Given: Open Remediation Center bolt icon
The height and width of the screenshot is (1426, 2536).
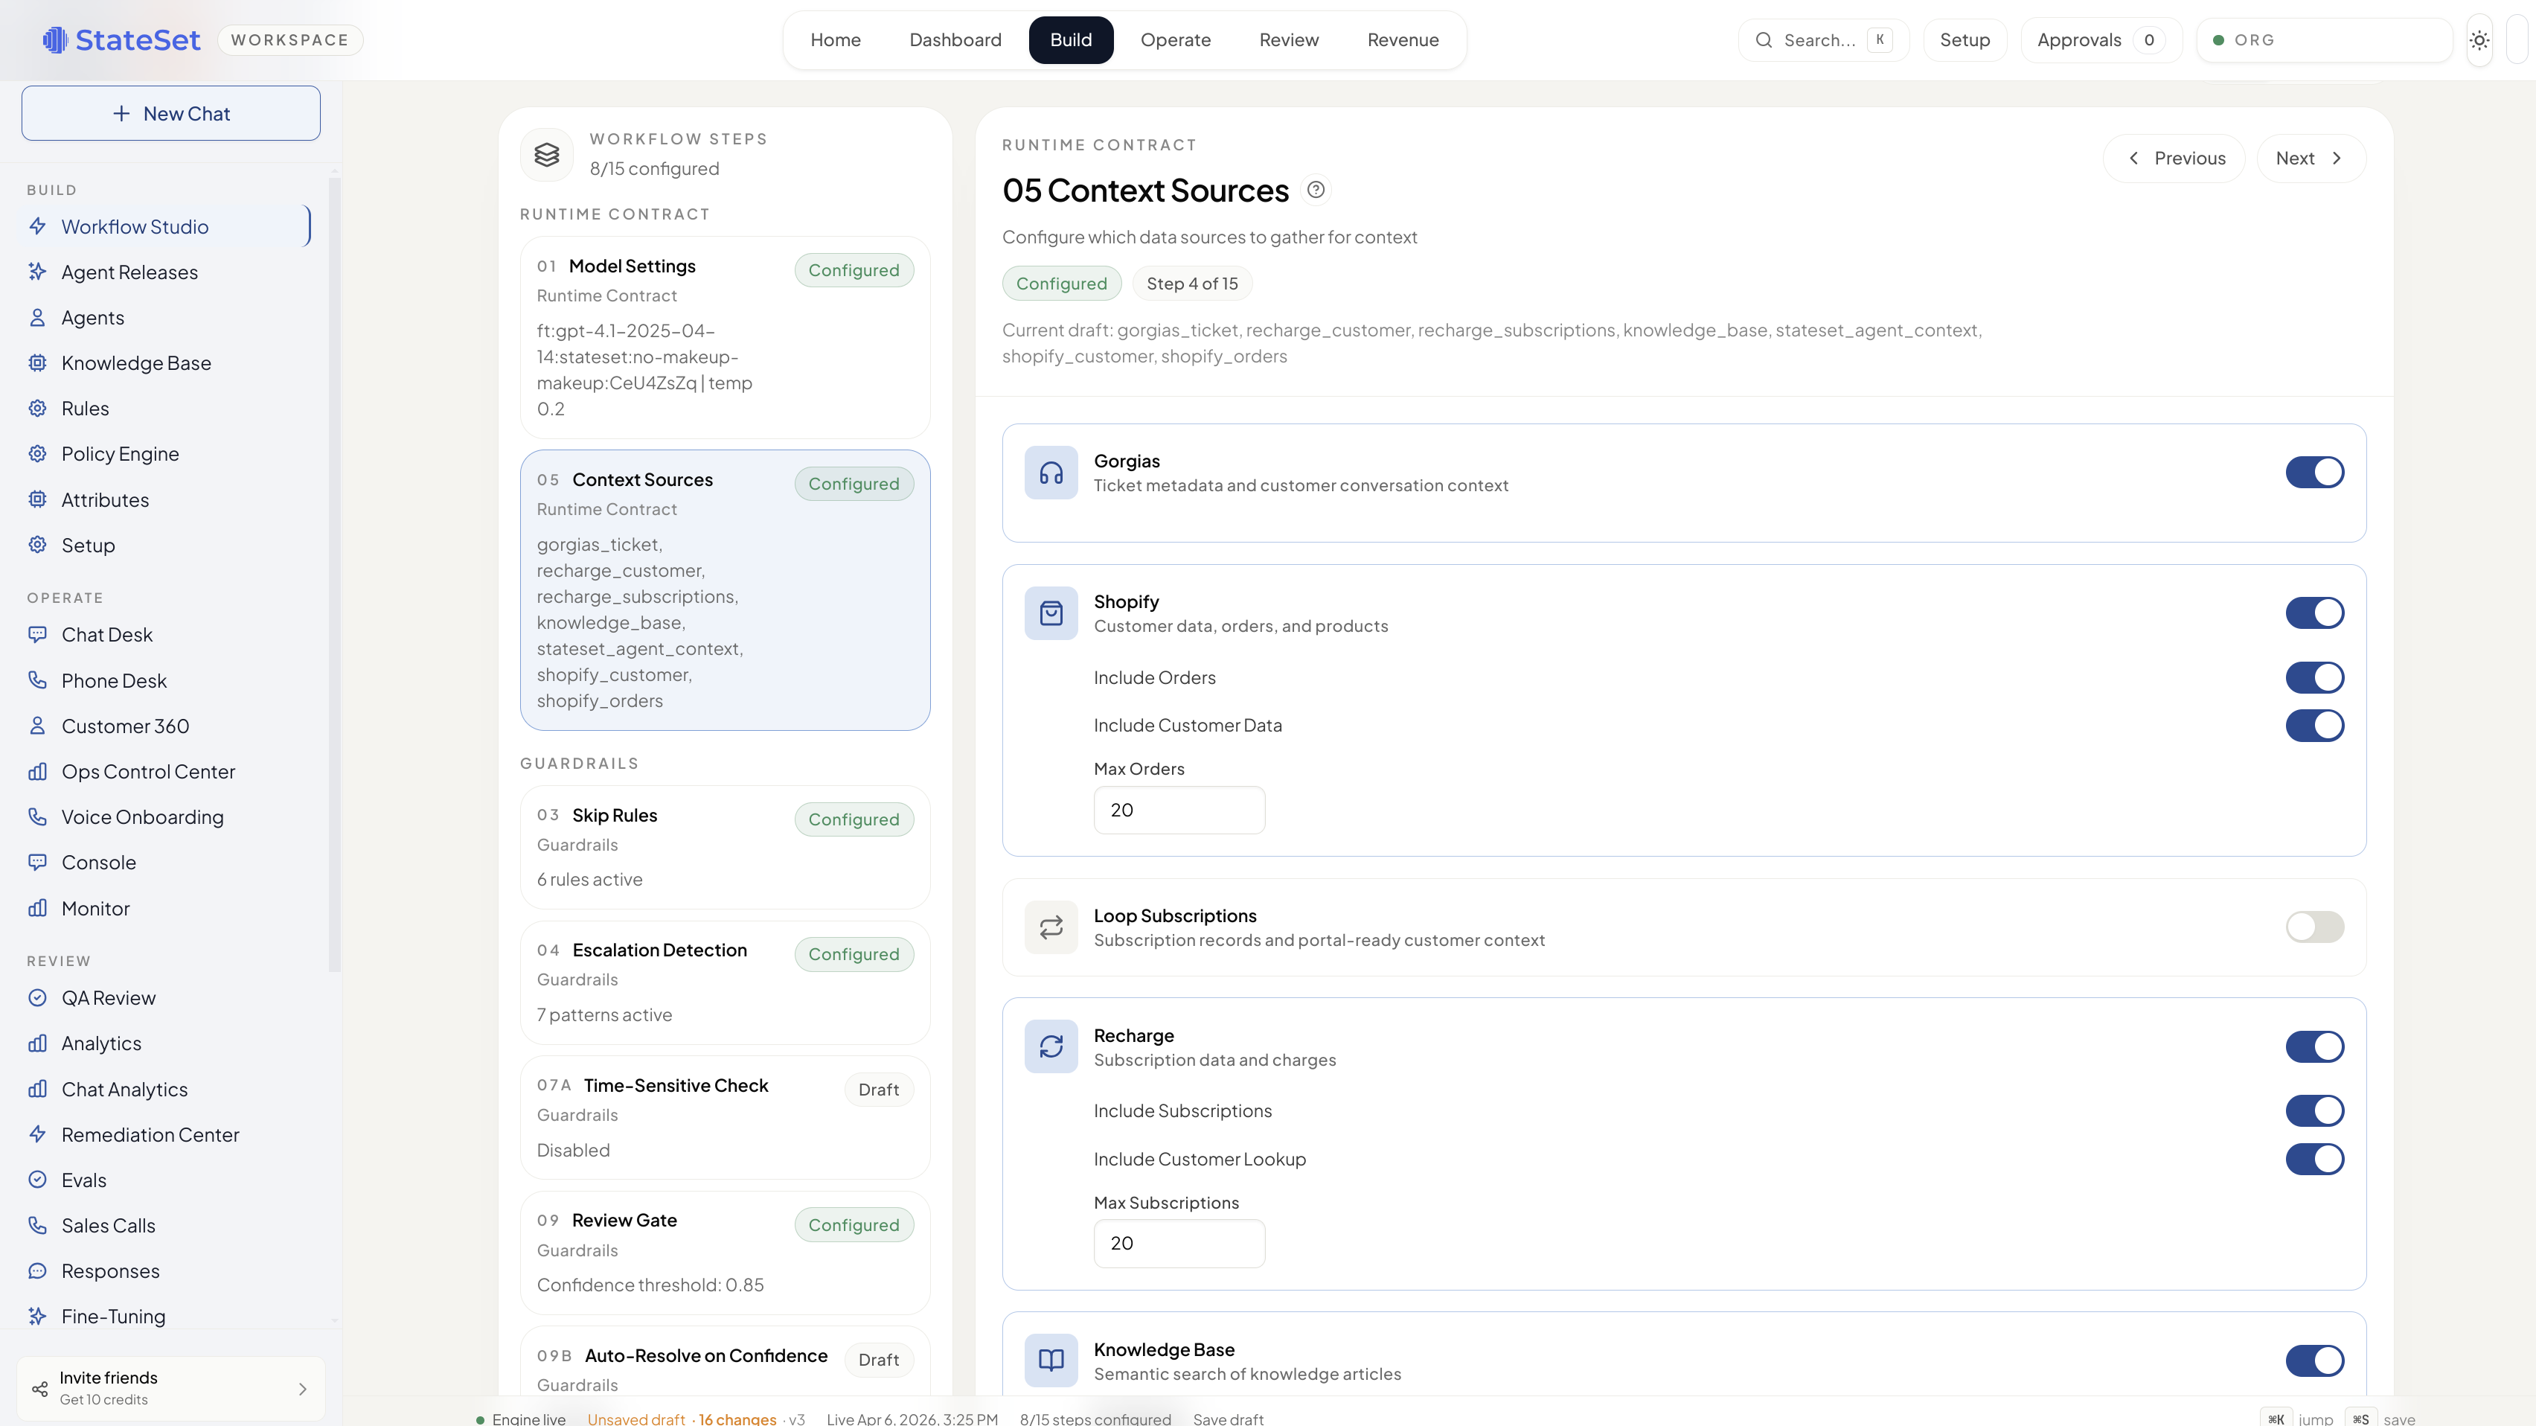Looking at the screenshot, I should click(x=37, y=1134).
